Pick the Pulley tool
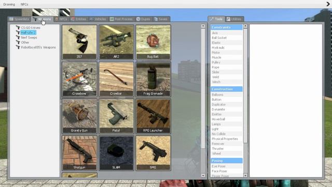Screen dimensions: 332x187 pyautogui.click(x=227, y=62)
